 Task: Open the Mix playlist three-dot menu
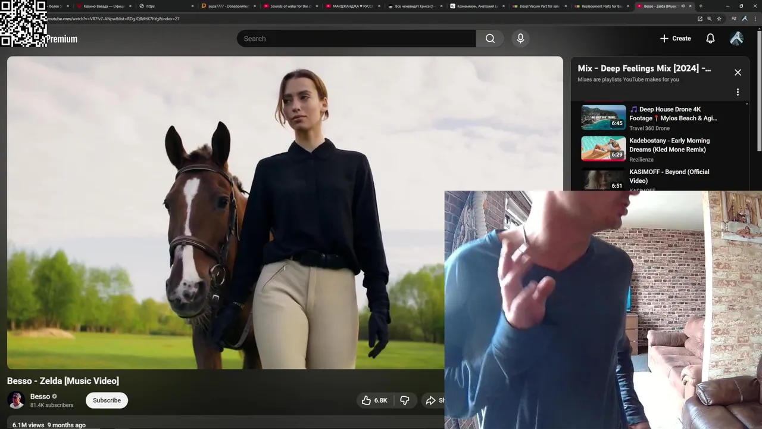pos(738,92)
